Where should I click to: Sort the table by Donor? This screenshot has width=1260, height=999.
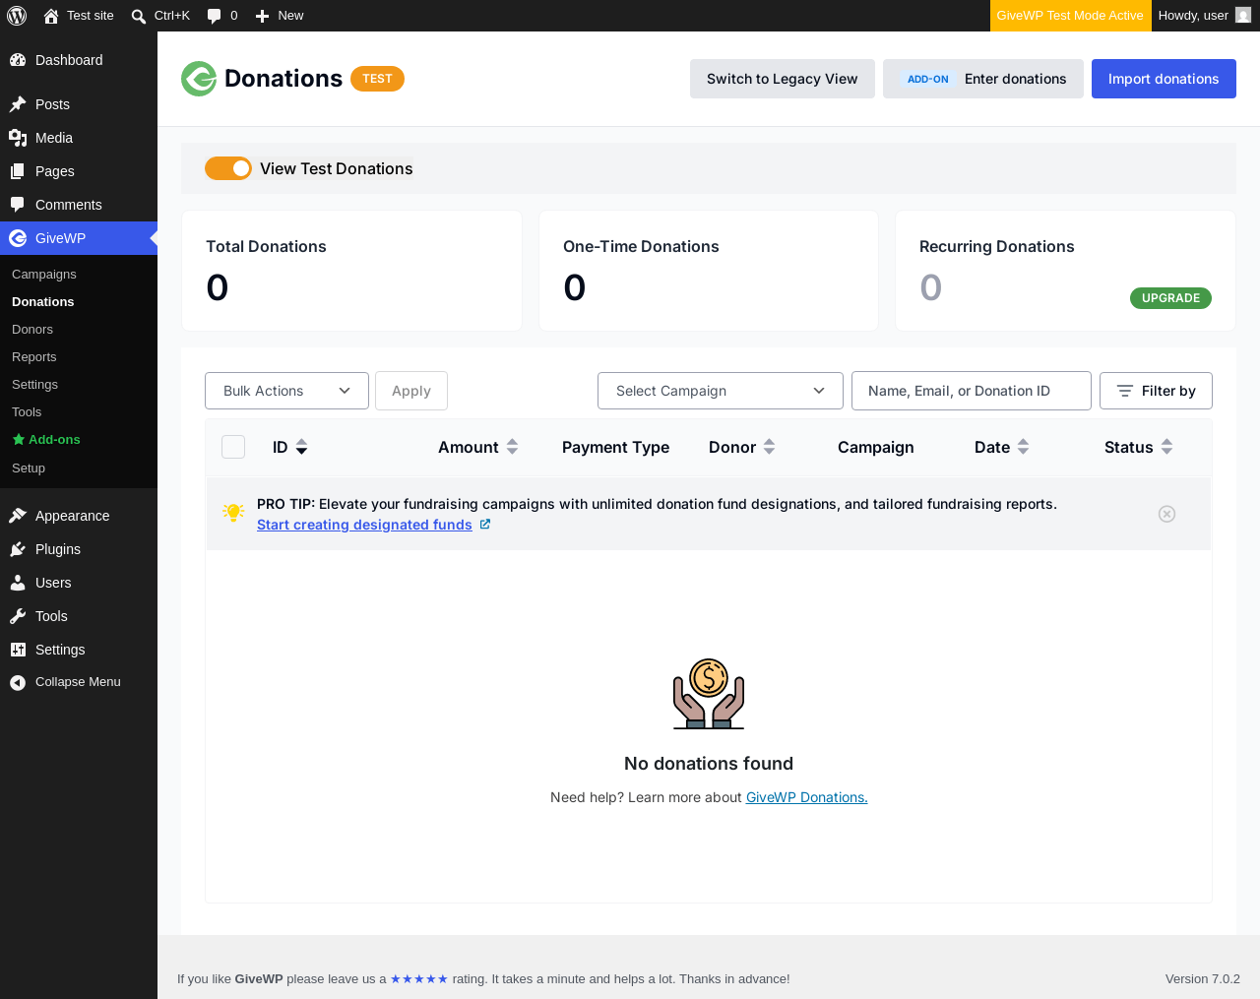(x=742, y=447)
